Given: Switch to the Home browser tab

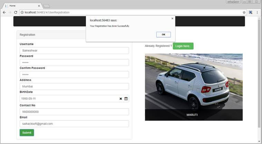Looking at the screenshot, I should [22, 6].
